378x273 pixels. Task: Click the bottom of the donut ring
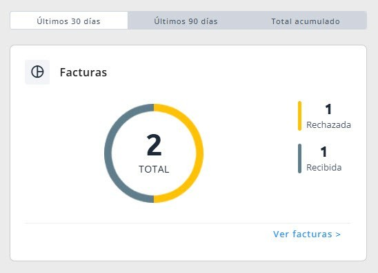(x=154, y=199)
